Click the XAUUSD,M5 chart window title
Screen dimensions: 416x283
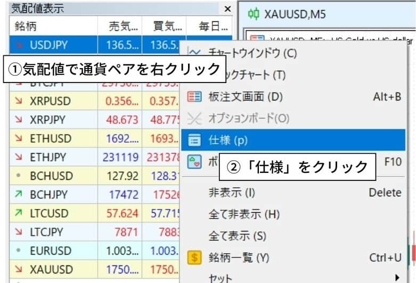click(295, 14)
